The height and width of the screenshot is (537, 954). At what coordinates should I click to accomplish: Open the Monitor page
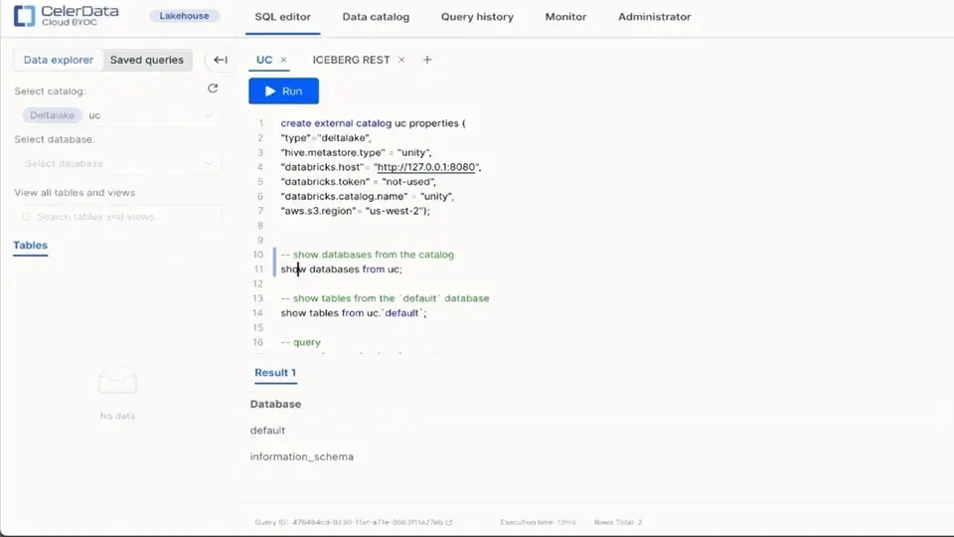(x=565, y=17)
